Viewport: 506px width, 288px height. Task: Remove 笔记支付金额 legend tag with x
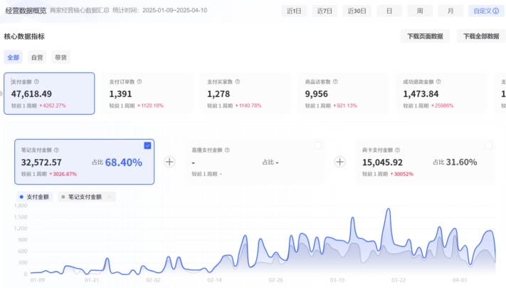109,197
